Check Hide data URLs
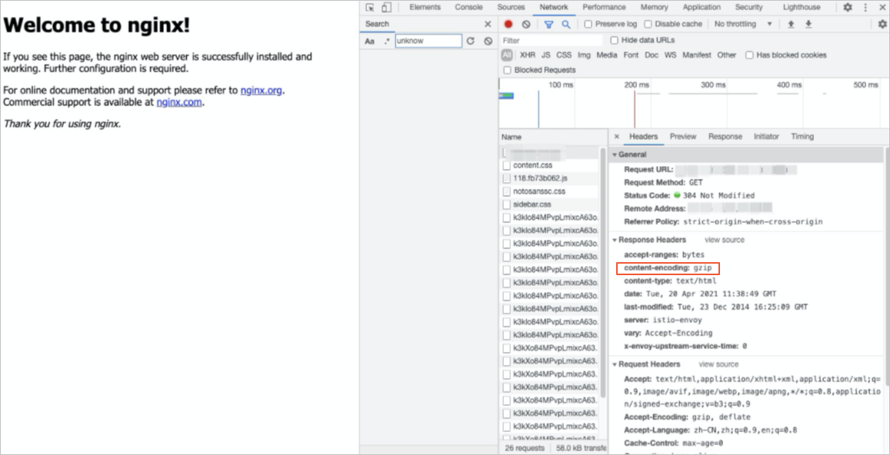The width and height of the screenshot is (890, 455). [x=614, y=40]
